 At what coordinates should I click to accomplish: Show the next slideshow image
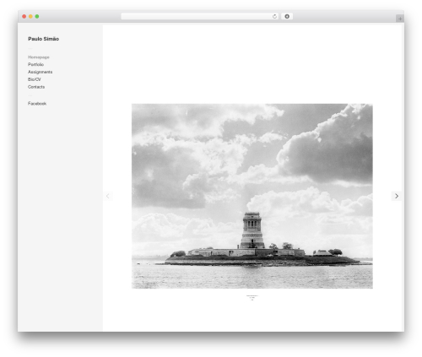[x=396, y=196]
